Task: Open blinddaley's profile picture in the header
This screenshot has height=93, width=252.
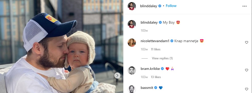Action: pos(132,6)
